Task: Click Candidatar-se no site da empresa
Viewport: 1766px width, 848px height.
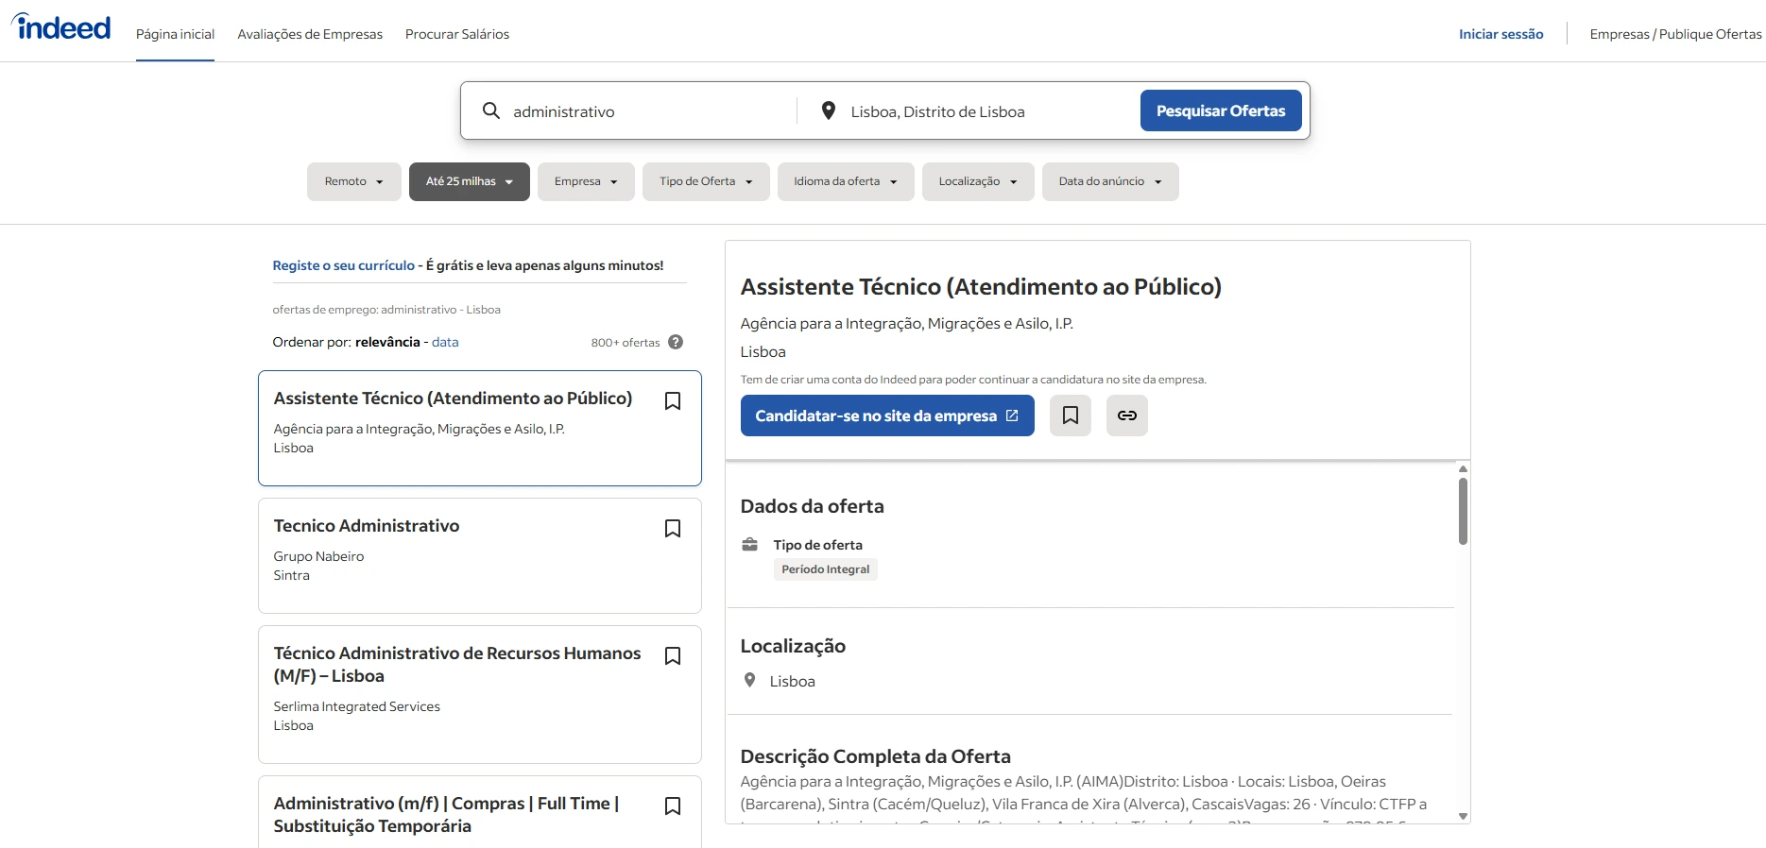Action: point(887,416)
